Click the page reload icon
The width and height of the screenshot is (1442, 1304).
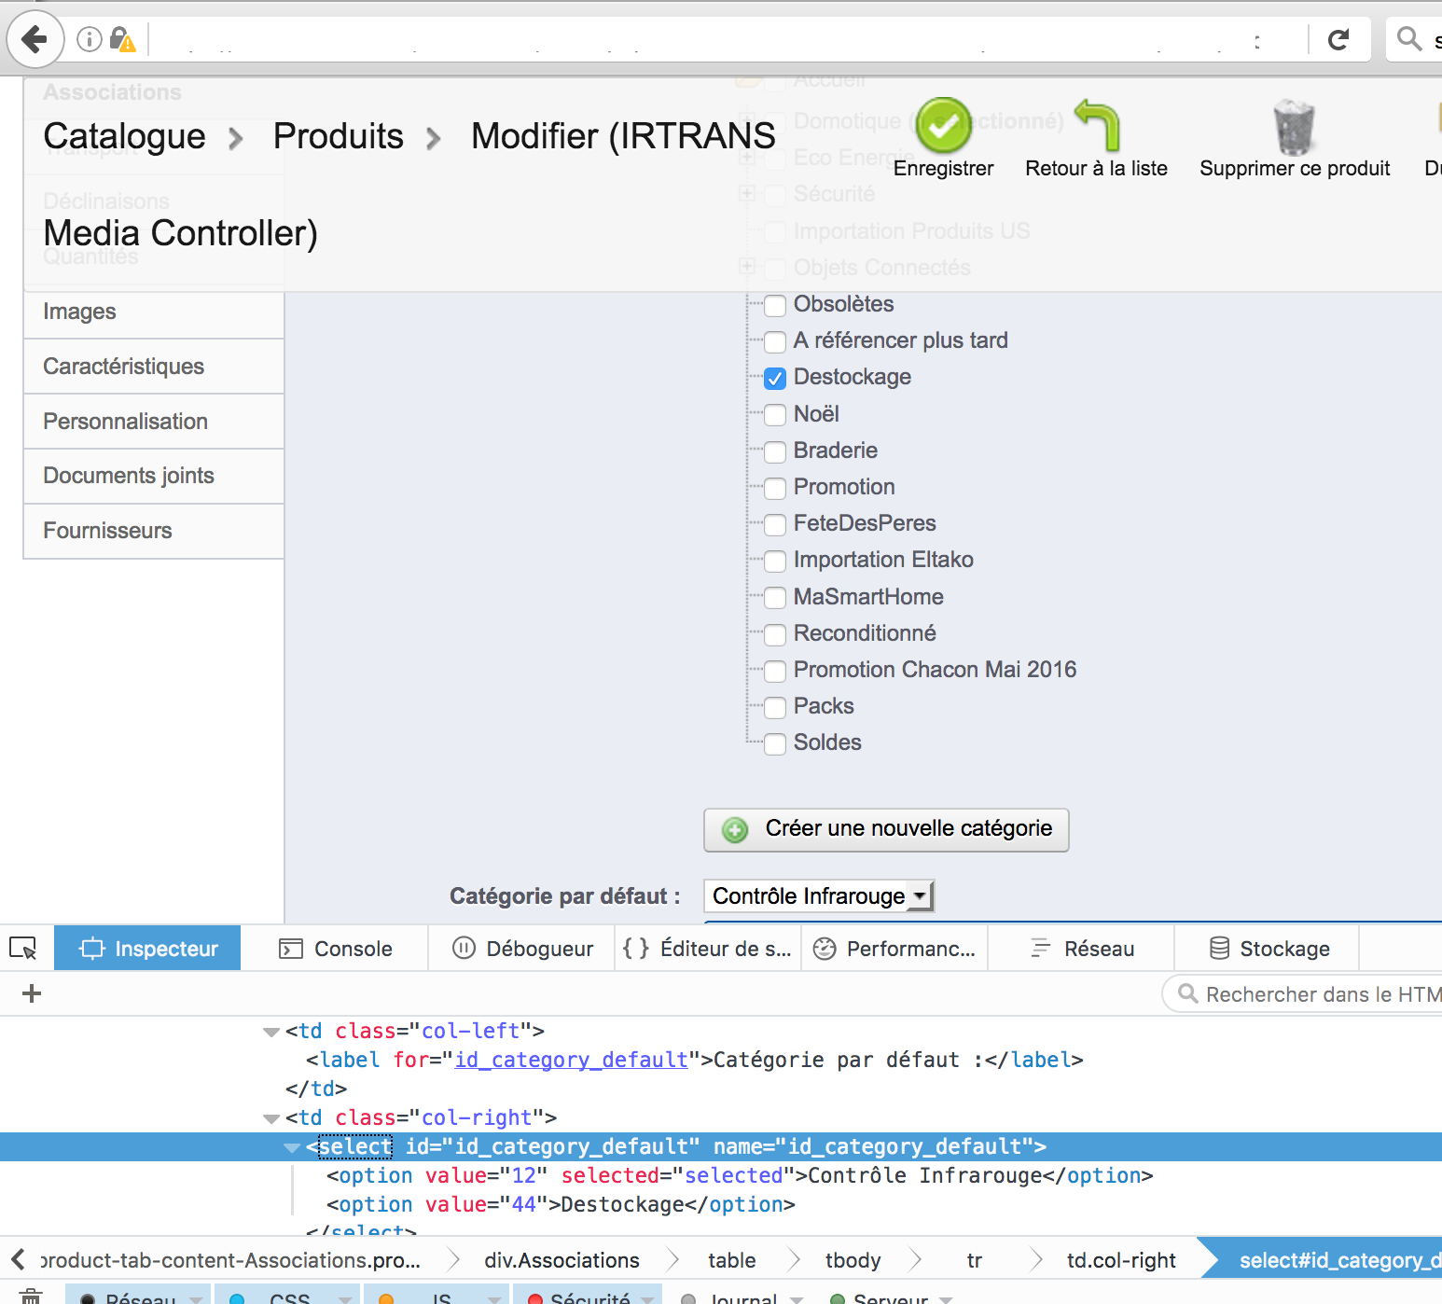coord(1338,39)
